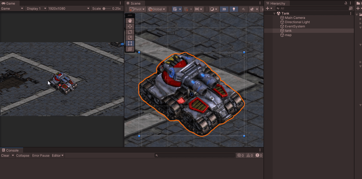
Task: Open the Game tab
Action: [x=10, y=3]
